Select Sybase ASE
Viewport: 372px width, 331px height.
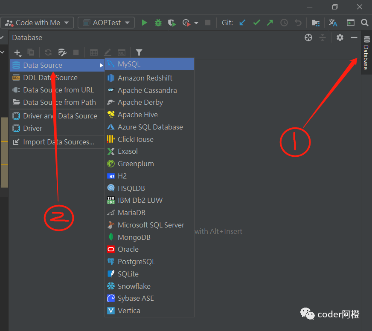(x=149, y=299)
